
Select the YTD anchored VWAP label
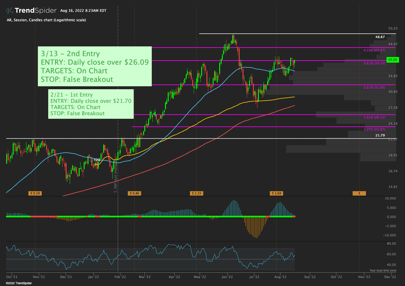point(97,160)
